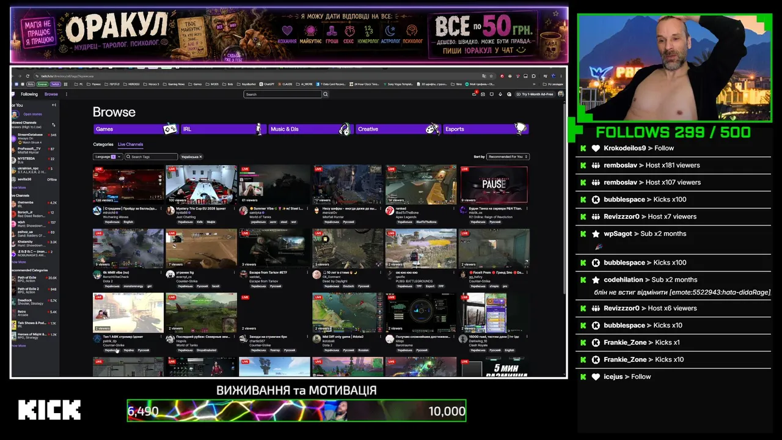Open the Dead by Daylight stream thumbnail
This screenshot has width=782, height=440.
pyautogui.click(x=348, y=248)
